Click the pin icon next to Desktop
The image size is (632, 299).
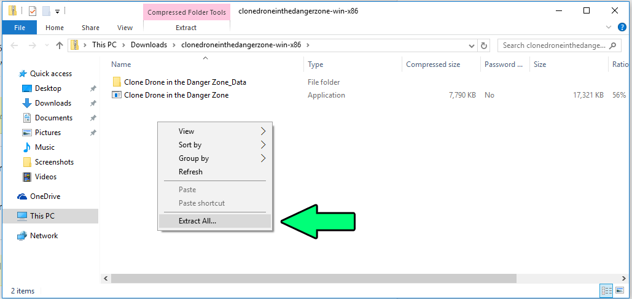coord(93,88)
